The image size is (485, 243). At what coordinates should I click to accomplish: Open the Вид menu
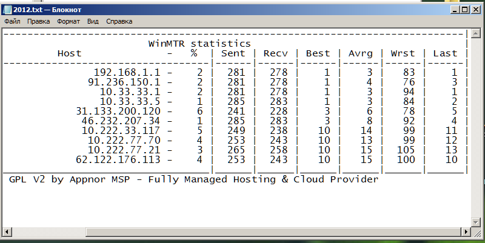(93, 21)
